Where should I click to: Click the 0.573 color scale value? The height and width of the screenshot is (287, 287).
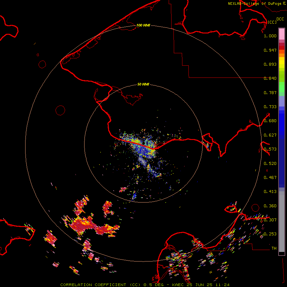270,149
